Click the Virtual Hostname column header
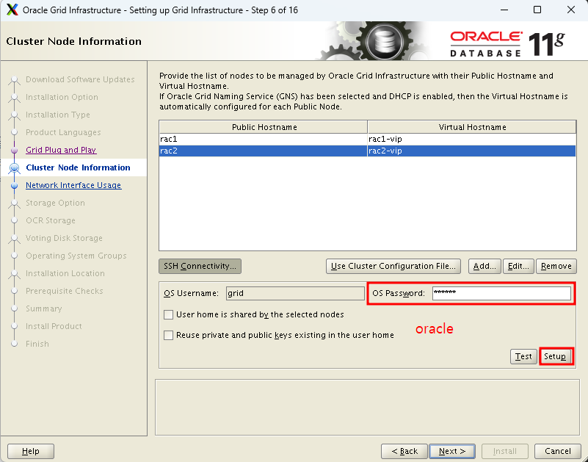 coord(472,127)
